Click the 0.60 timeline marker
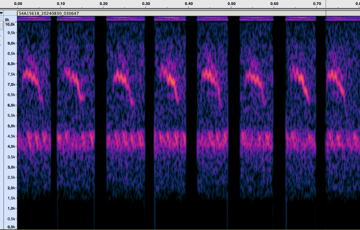360x230 pixels. point(274,4)
